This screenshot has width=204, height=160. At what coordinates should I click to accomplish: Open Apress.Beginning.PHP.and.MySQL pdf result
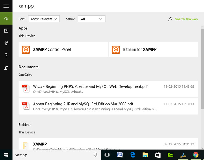point(108,106)
